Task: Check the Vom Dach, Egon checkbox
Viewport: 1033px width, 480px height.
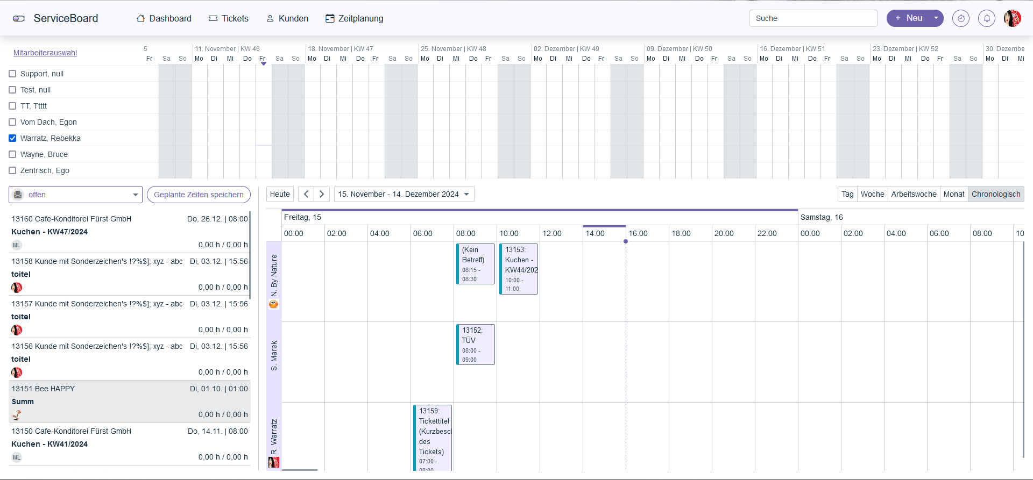Action: pyautogui.click(x=12, y=122)
